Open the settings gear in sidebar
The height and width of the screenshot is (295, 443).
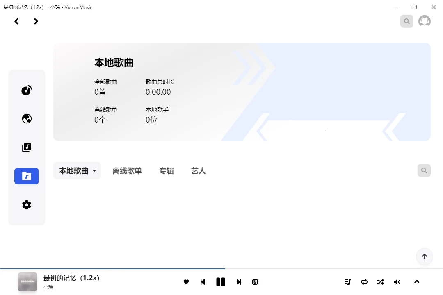tap(27, 205)
